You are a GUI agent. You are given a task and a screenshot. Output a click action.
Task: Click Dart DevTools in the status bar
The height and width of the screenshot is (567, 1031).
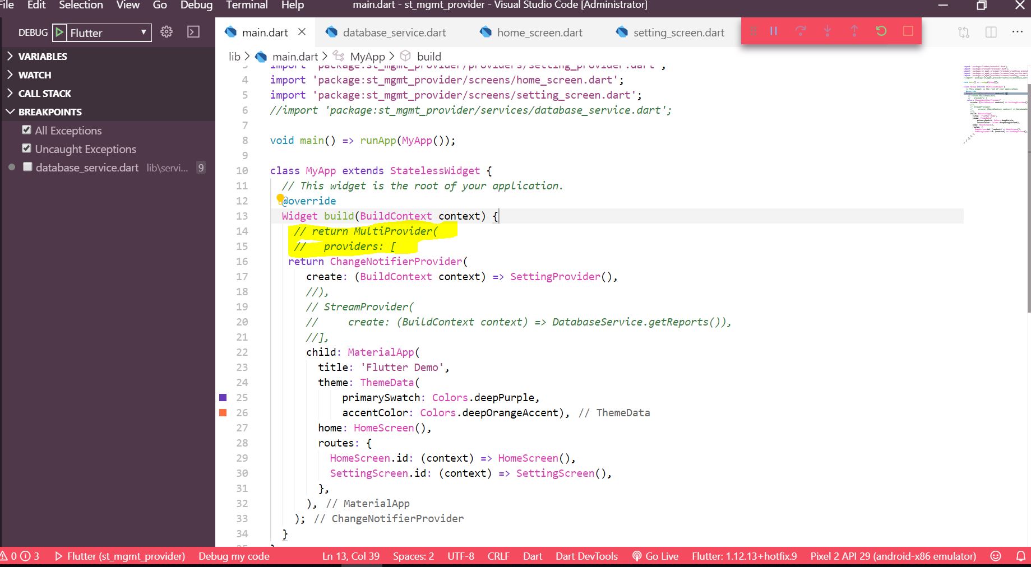[586, 556]
